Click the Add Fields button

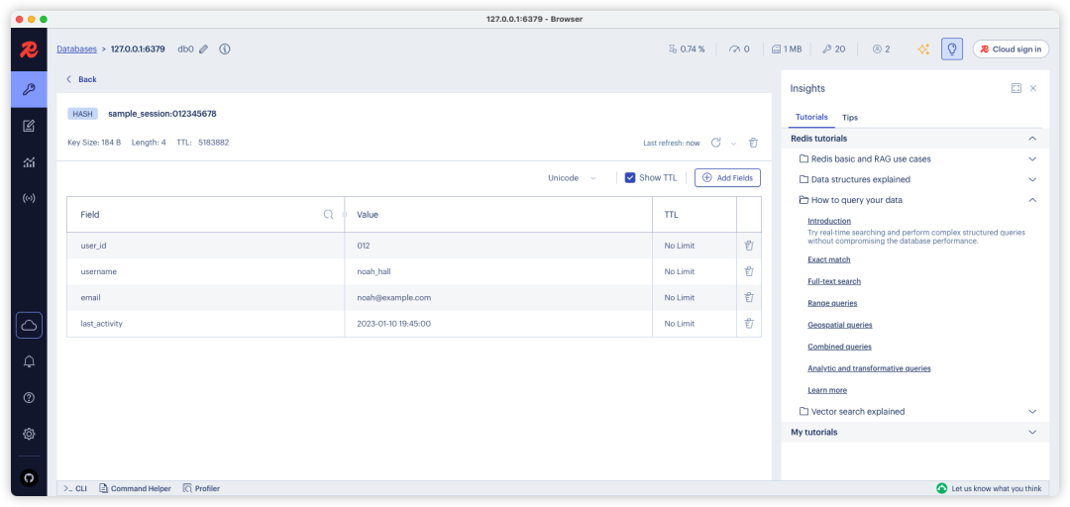(x=727, y=177)
